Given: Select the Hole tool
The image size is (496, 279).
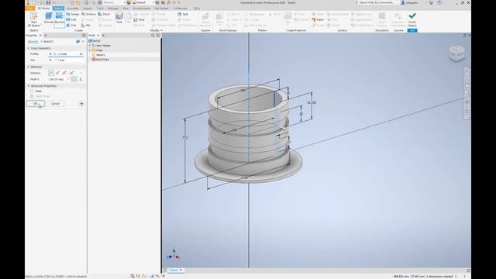Looking at the screenshot, I should (119, 18).
